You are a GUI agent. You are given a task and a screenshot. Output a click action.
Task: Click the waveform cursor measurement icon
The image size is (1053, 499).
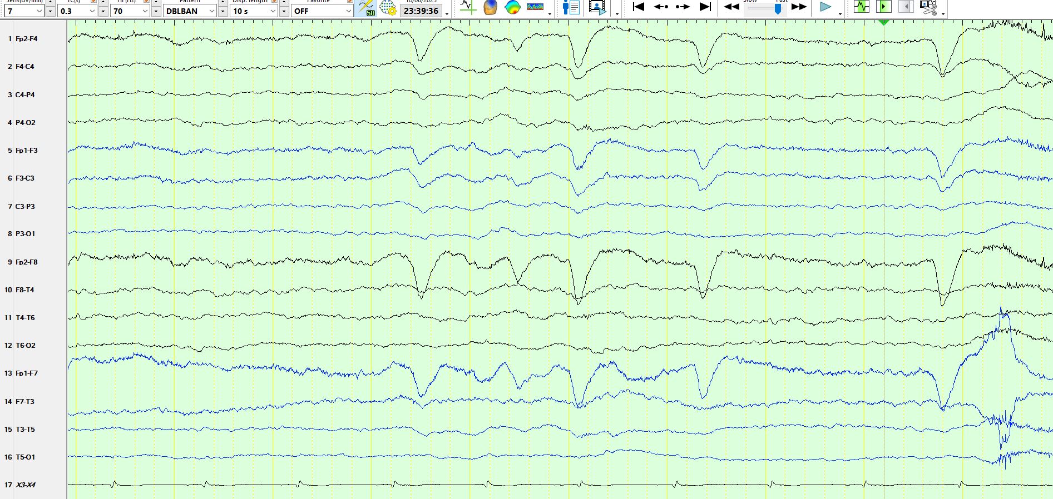(468, 7)
